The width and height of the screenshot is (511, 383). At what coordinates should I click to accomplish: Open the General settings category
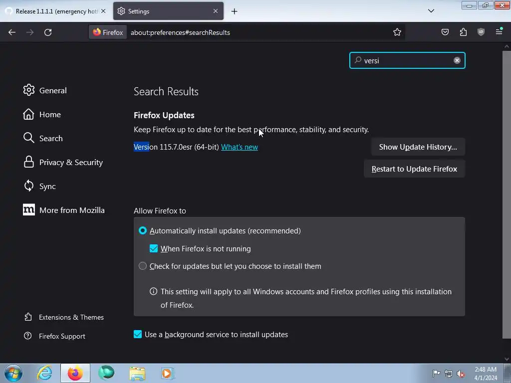coord(44,90)
